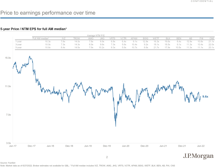
Task: Click the blue divider line under the title
Action: click(x=107, y=18)
